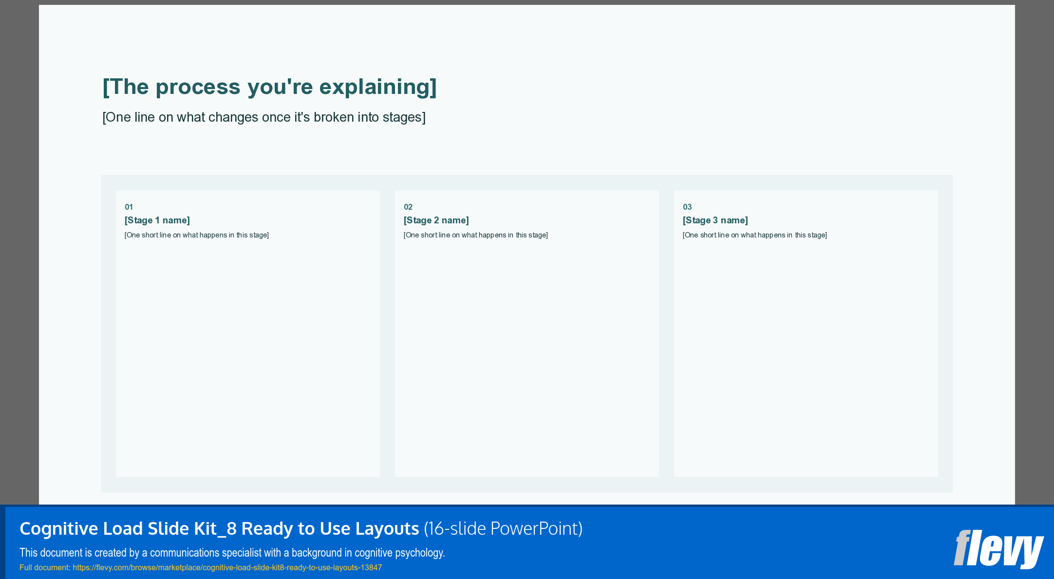1054x579 pixels.
Task: Open the flevy.com full document link
Action: tap(227, 568)
